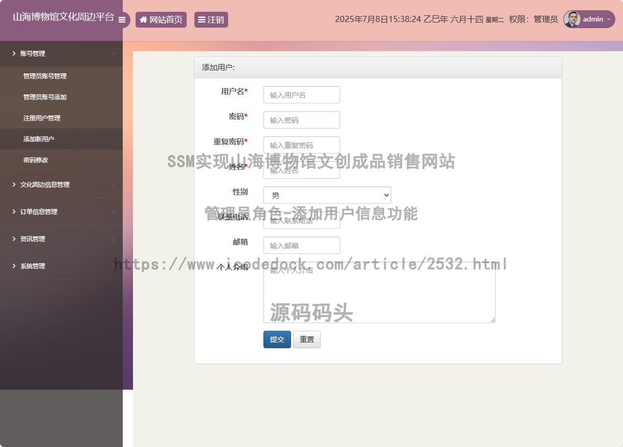Screen dimensions: 623x447
Task: Click the 注销 logout button
Action: pos(211,20)
